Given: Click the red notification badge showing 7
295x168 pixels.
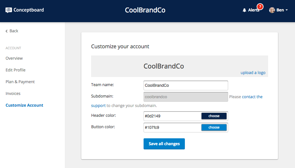Looking at the screenshot, I should (x=260, y=7).
